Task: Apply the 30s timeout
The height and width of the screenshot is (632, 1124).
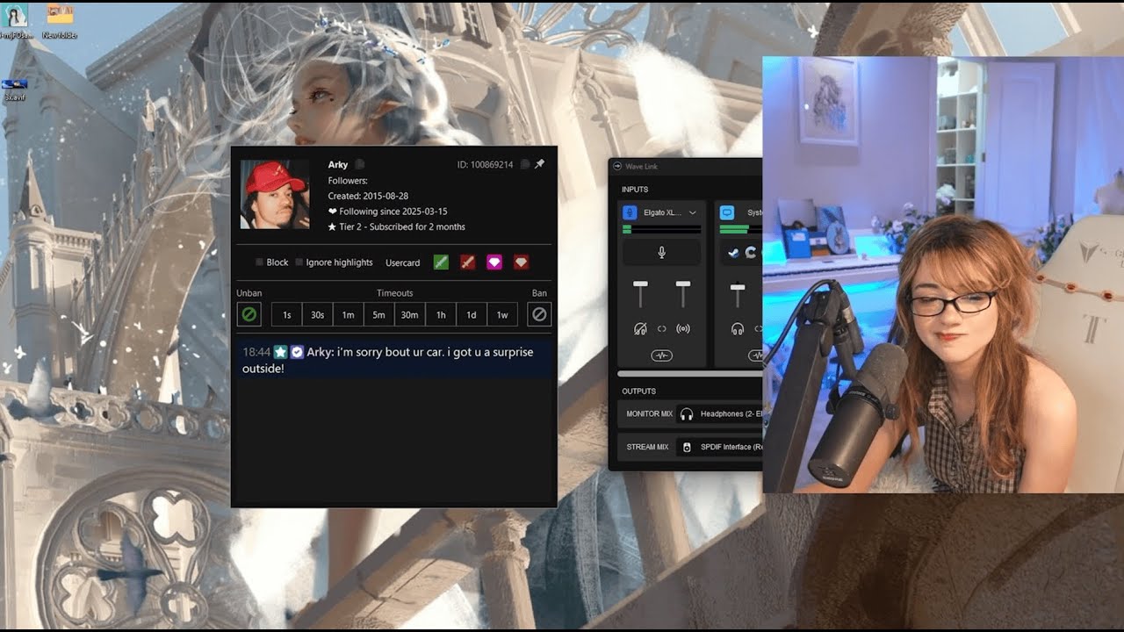Action: pos(318,314)
